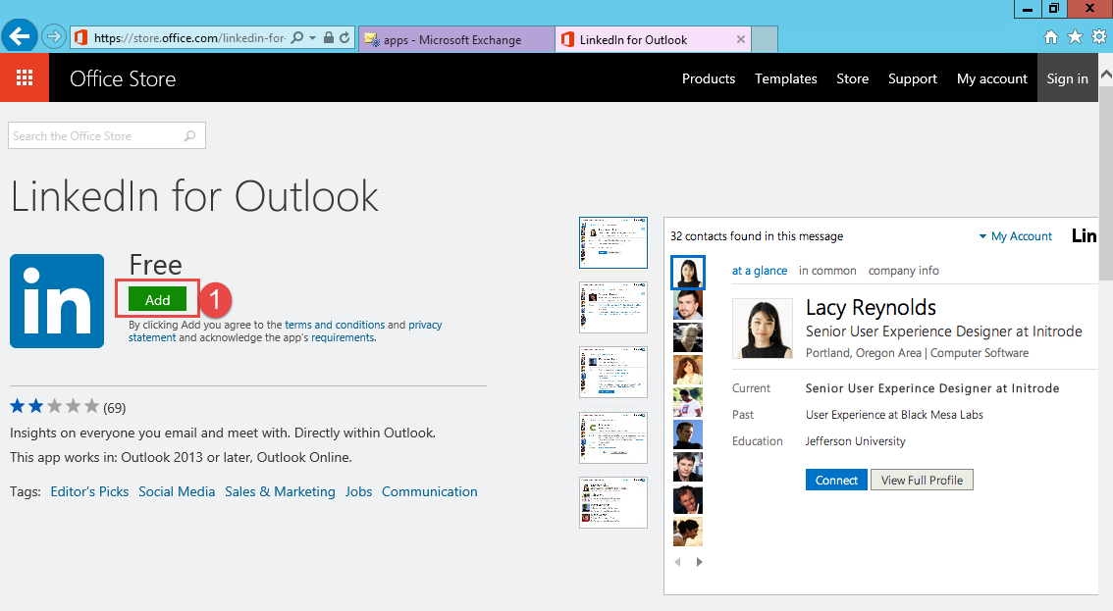Viewport: 1113px width, 611px height.
Task: Open the Jobs tag
Action: click(358, 491)
